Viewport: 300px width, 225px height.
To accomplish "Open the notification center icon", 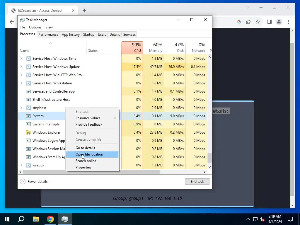I will point(290,219).
